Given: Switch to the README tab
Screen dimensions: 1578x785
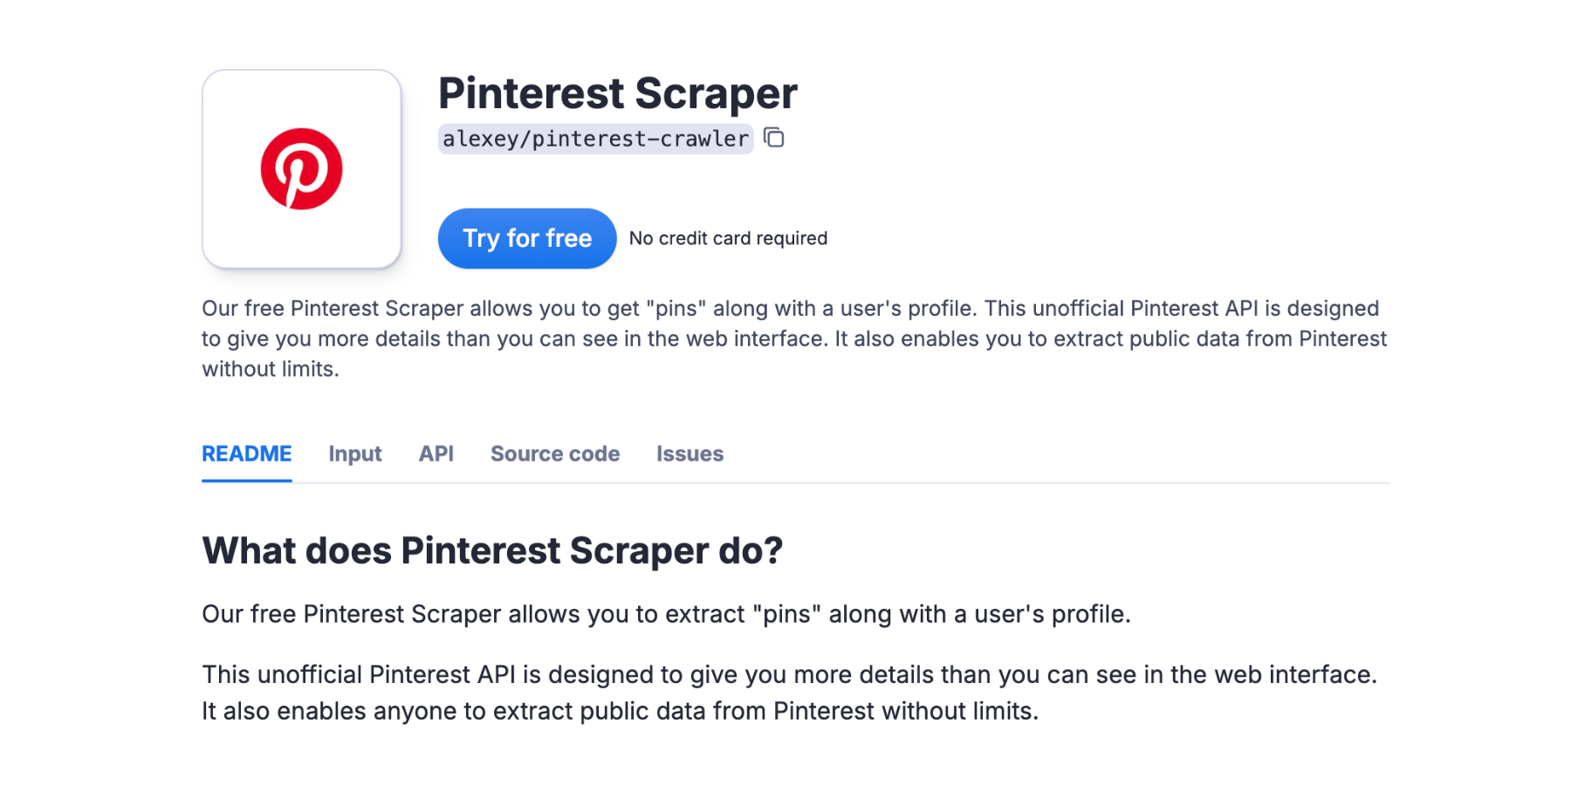Looking at the screenshot, I should 247,454.
